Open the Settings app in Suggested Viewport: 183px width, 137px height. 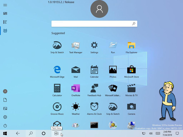click(94, 47)
